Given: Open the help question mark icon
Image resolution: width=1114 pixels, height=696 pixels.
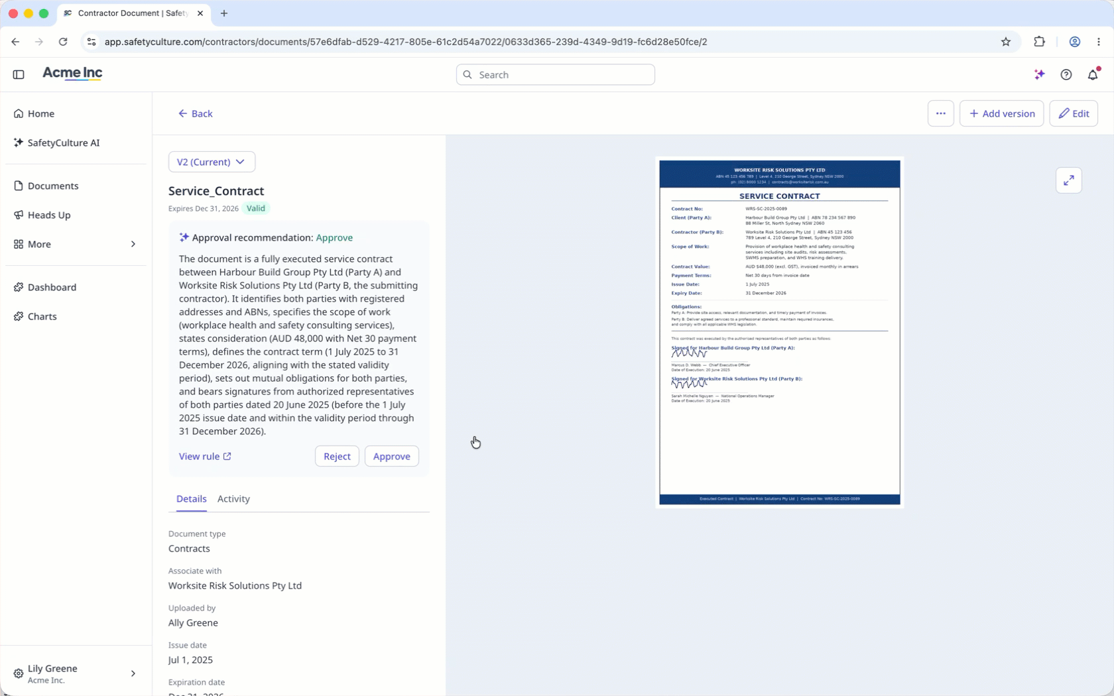Looking at the screenshot, I should pos(1066,74).
